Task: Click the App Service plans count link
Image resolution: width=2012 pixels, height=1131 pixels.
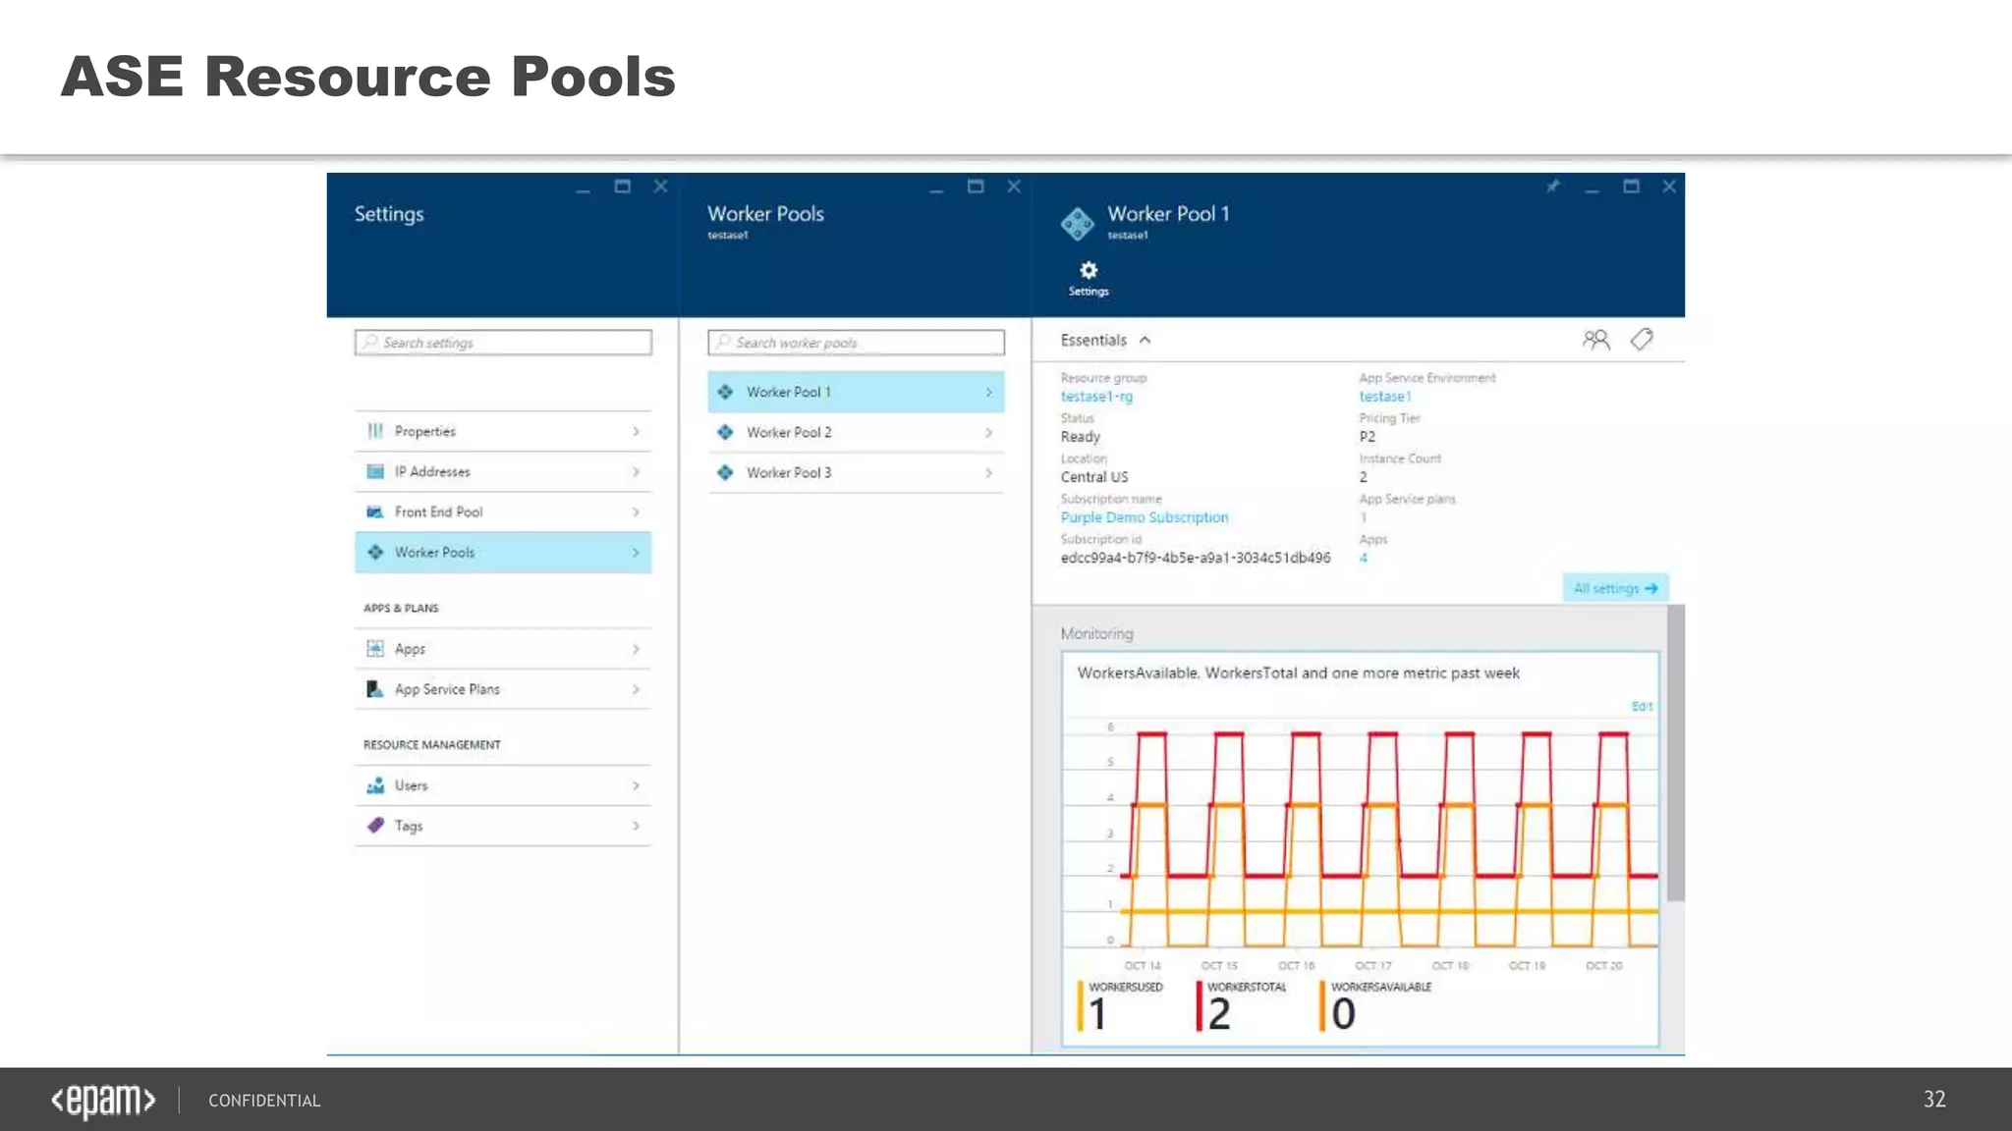Action: (x=1364, y=517)
